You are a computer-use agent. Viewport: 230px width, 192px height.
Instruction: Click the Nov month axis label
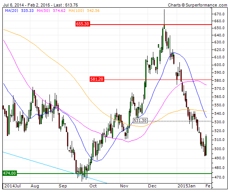pyautogui.click(x=124, y=186)
